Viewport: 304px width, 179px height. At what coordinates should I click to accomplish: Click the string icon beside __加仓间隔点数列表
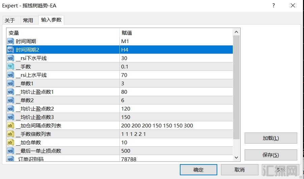tap(10, 126)
